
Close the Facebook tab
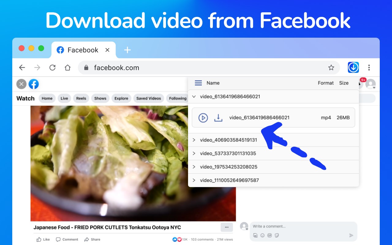click(107, 50)
